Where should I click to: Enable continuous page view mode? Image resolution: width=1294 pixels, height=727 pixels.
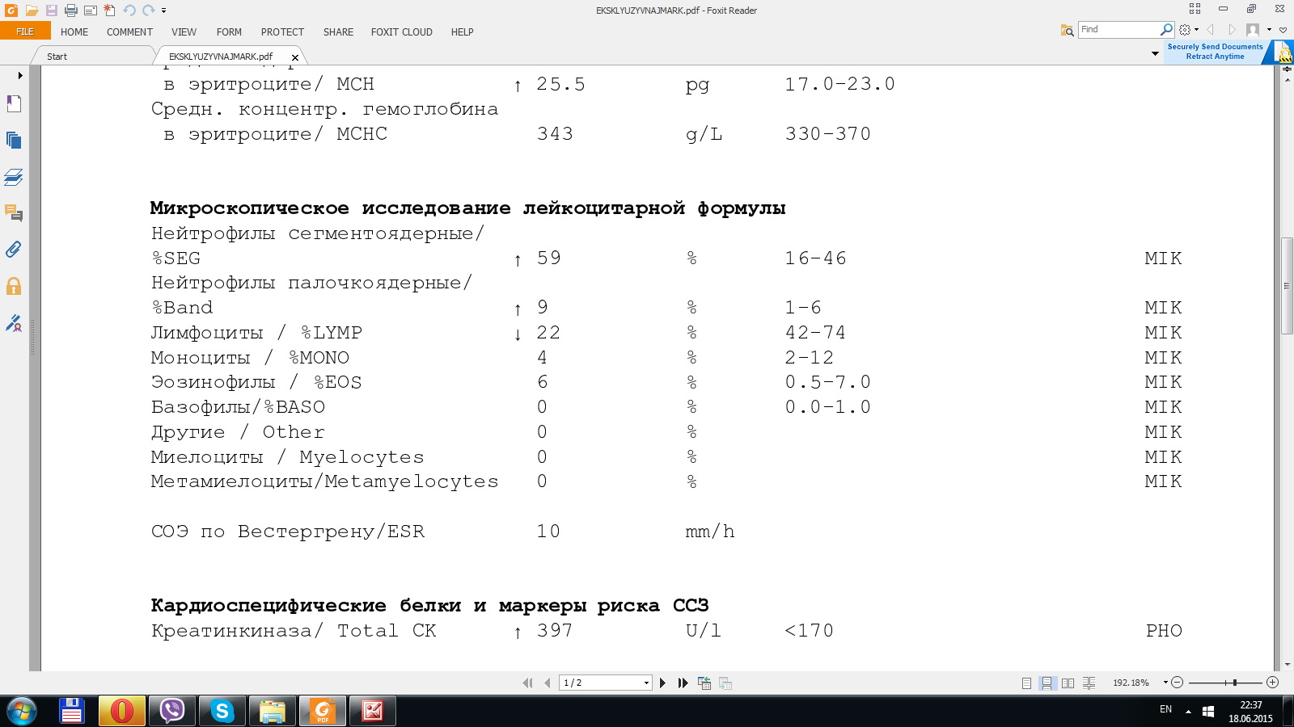click(x=1047, y=683)
